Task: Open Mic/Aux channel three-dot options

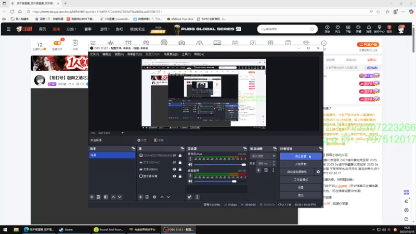Action: click(x=190, y=159)
